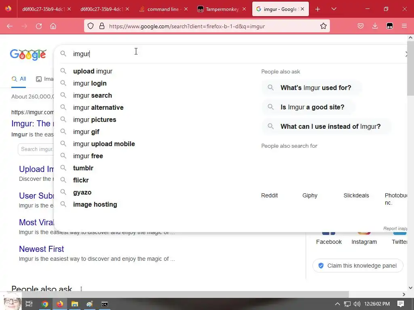
Task: Open the volume control icon
Action: pyautogui.click(x=357, y=304)
